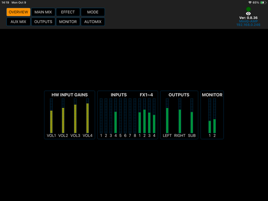Click the FX 4 level meter
This screenshot has width=268, height=201.
point(154,116)
